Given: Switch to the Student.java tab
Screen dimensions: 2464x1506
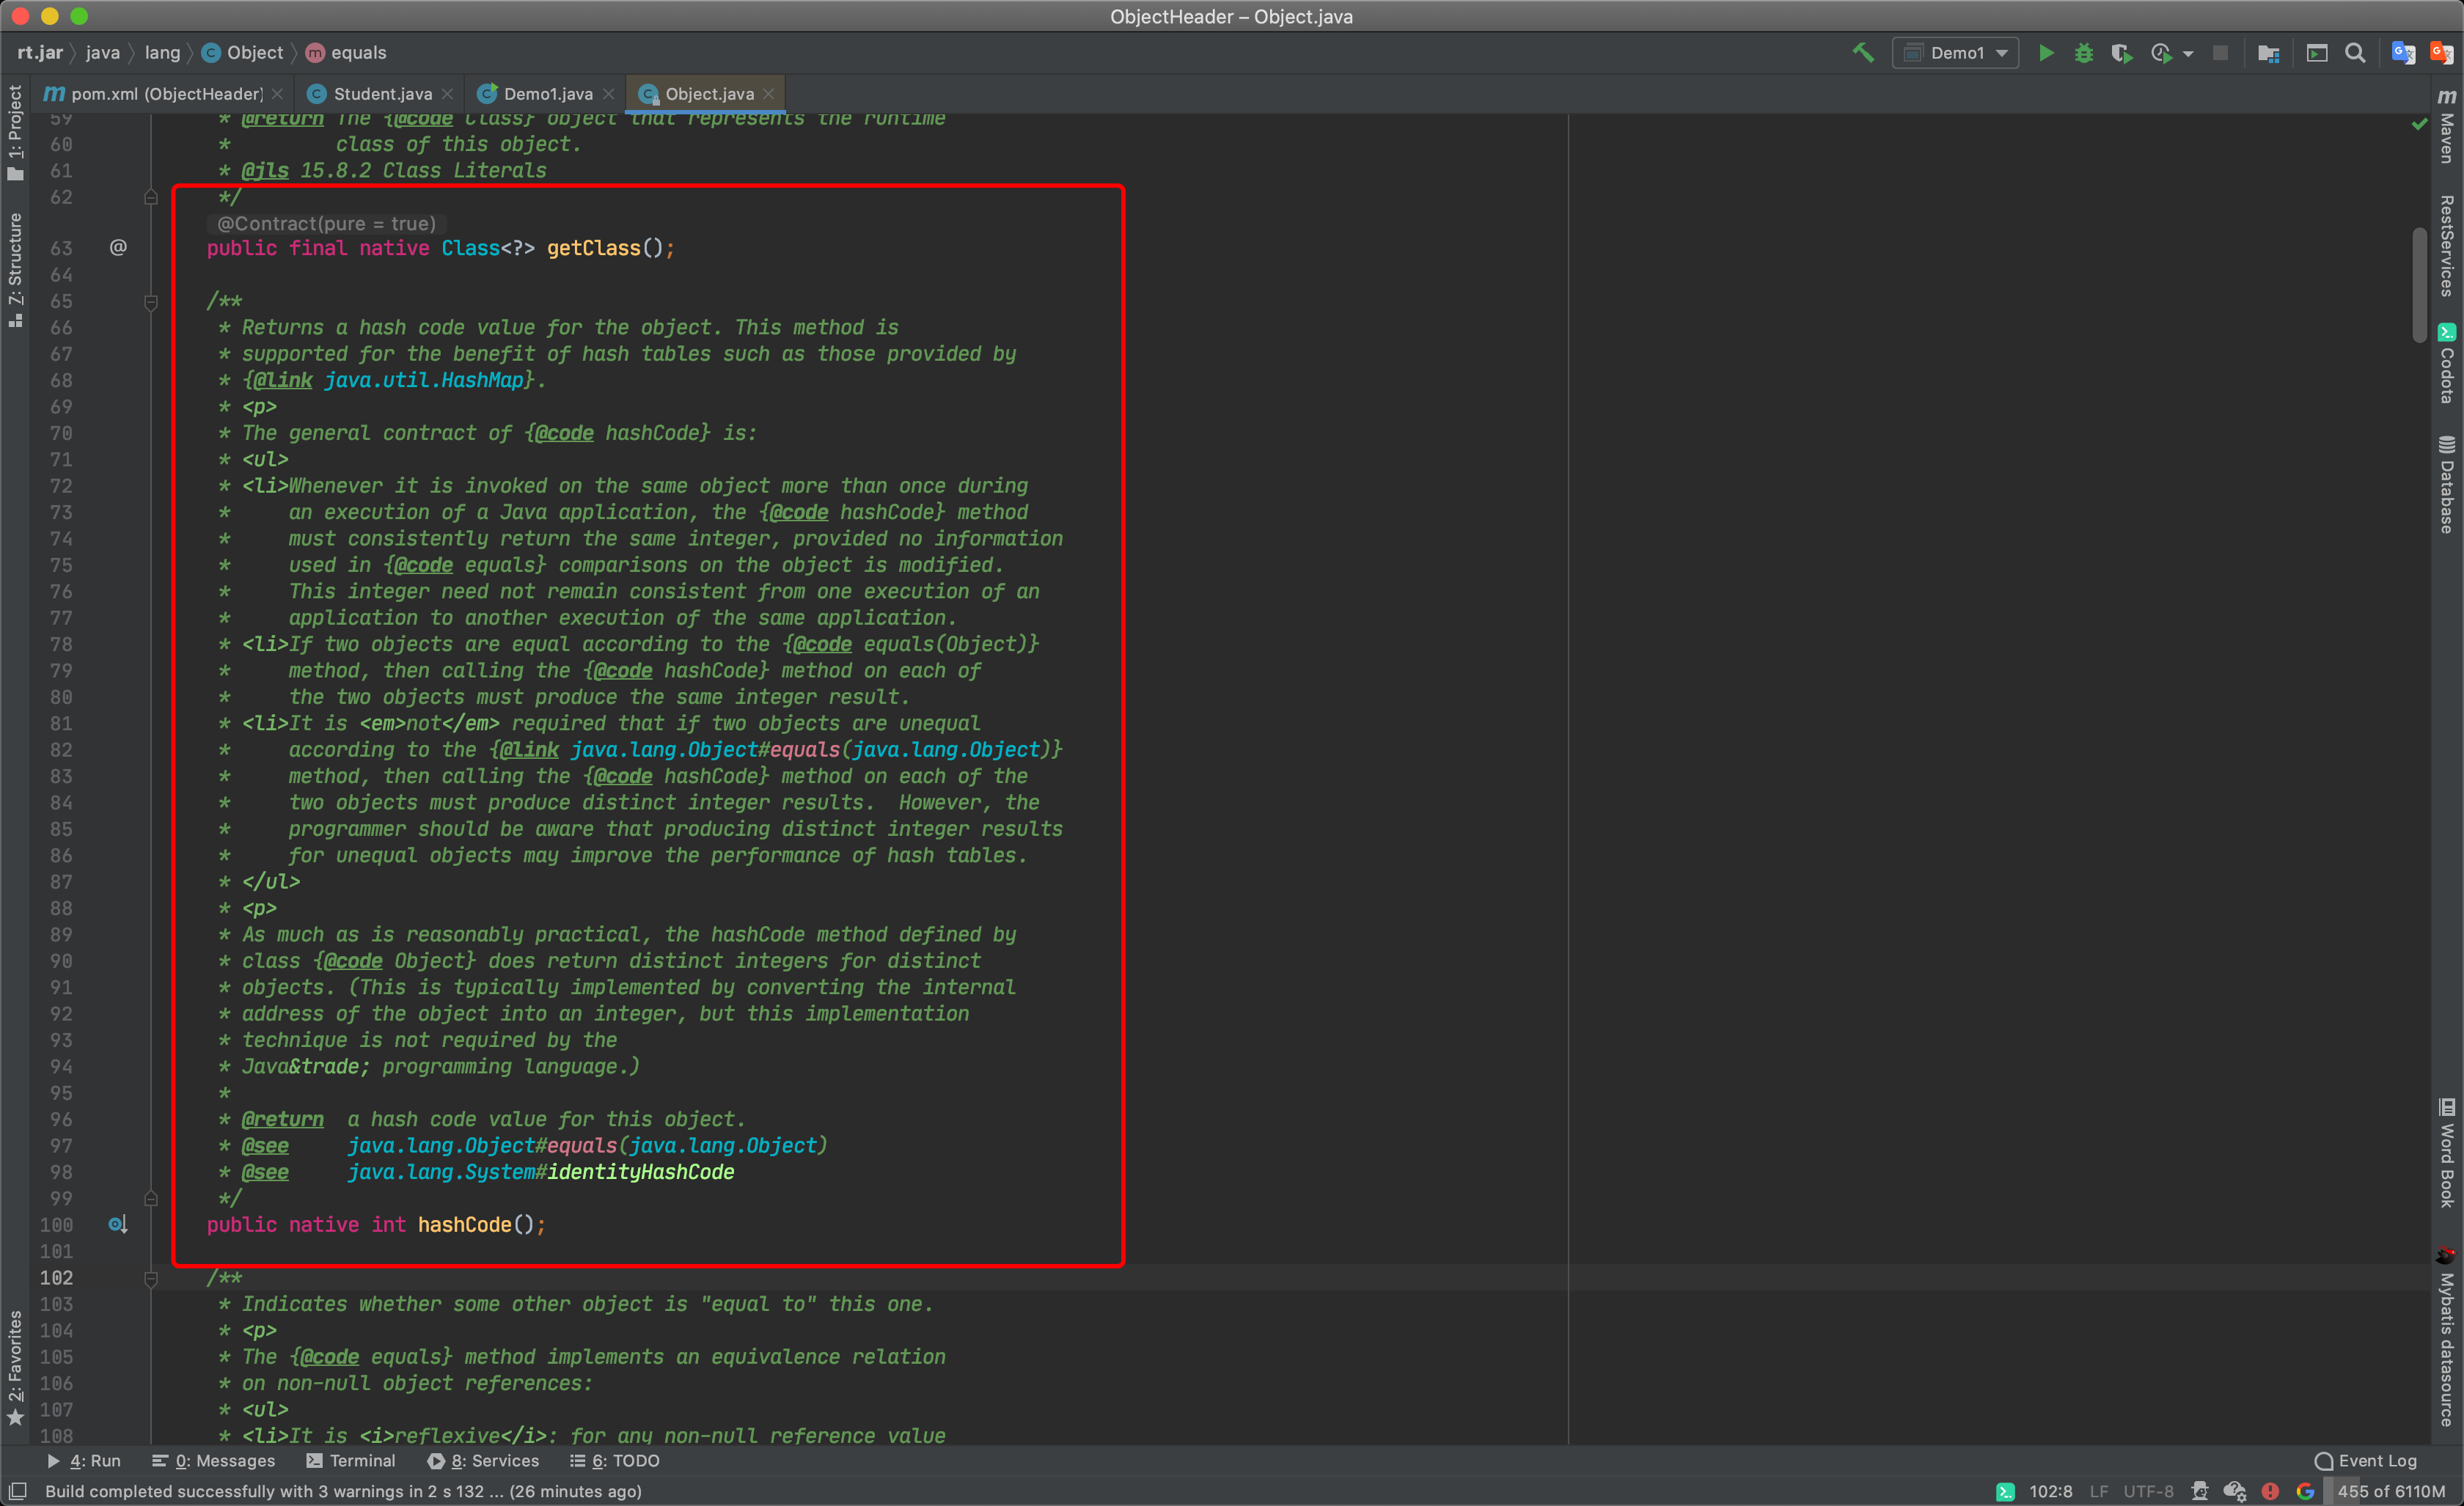Looking at the screenshot, I should 382,94.
